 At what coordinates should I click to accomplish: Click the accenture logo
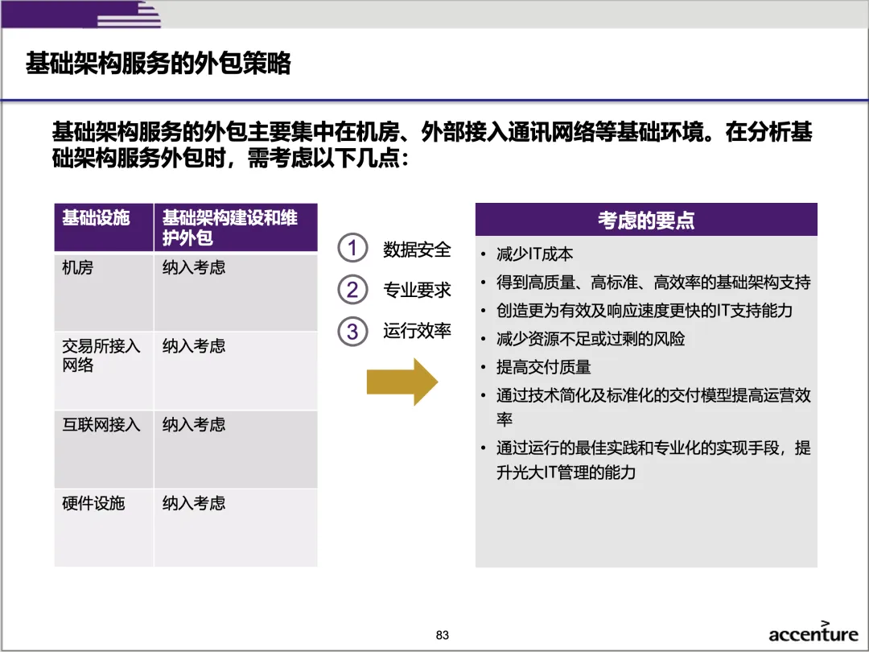pos(813,633)
